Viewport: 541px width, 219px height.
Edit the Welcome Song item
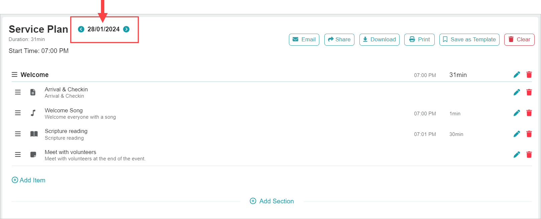click(517, 113)
